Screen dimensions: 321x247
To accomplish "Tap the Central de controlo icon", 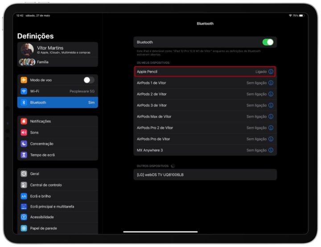I will 24,185.
